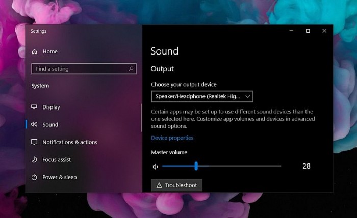Click the Home icon in the sidebar
Image resolution: width=357 pixels, height=218 pixels.
35,51
